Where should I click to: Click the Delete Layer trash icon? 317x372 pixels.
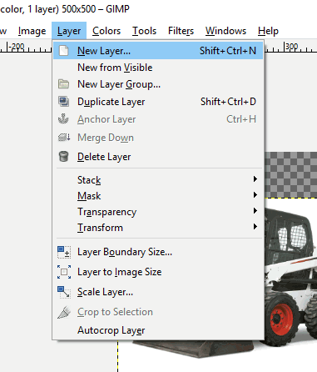64,156
